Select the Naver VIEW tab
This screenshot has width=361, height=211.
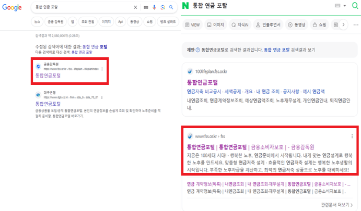192,25
